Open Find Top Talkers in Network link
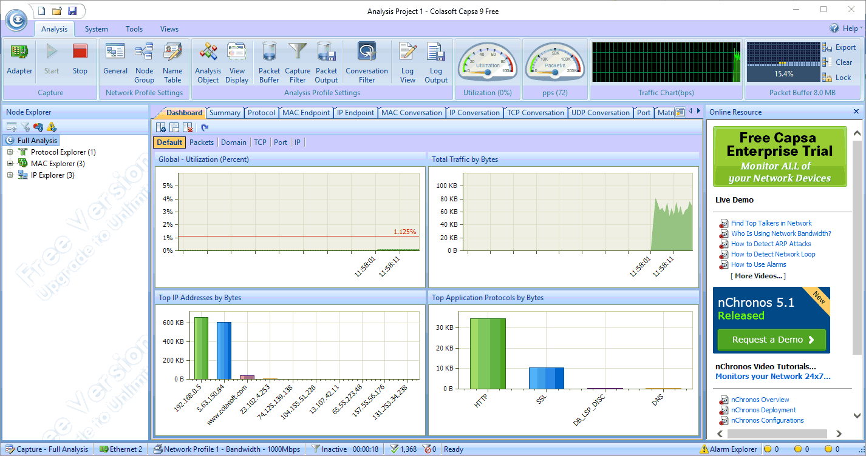 pyautogui.click(x=771, y=223)
